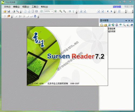Save the document using the floppy disk icon
The image size is (135, 112).
pyautogui.click(x=9, y=11)
